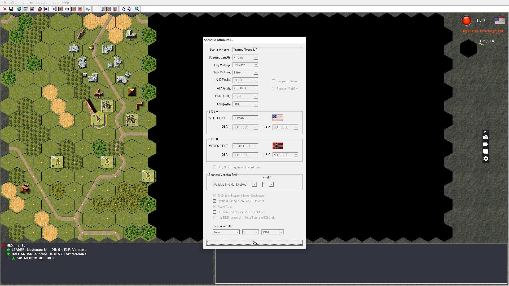This screenshot has height=286, width=509.
Task: Click the FX sound effects icon
Action: click(123, 9)
